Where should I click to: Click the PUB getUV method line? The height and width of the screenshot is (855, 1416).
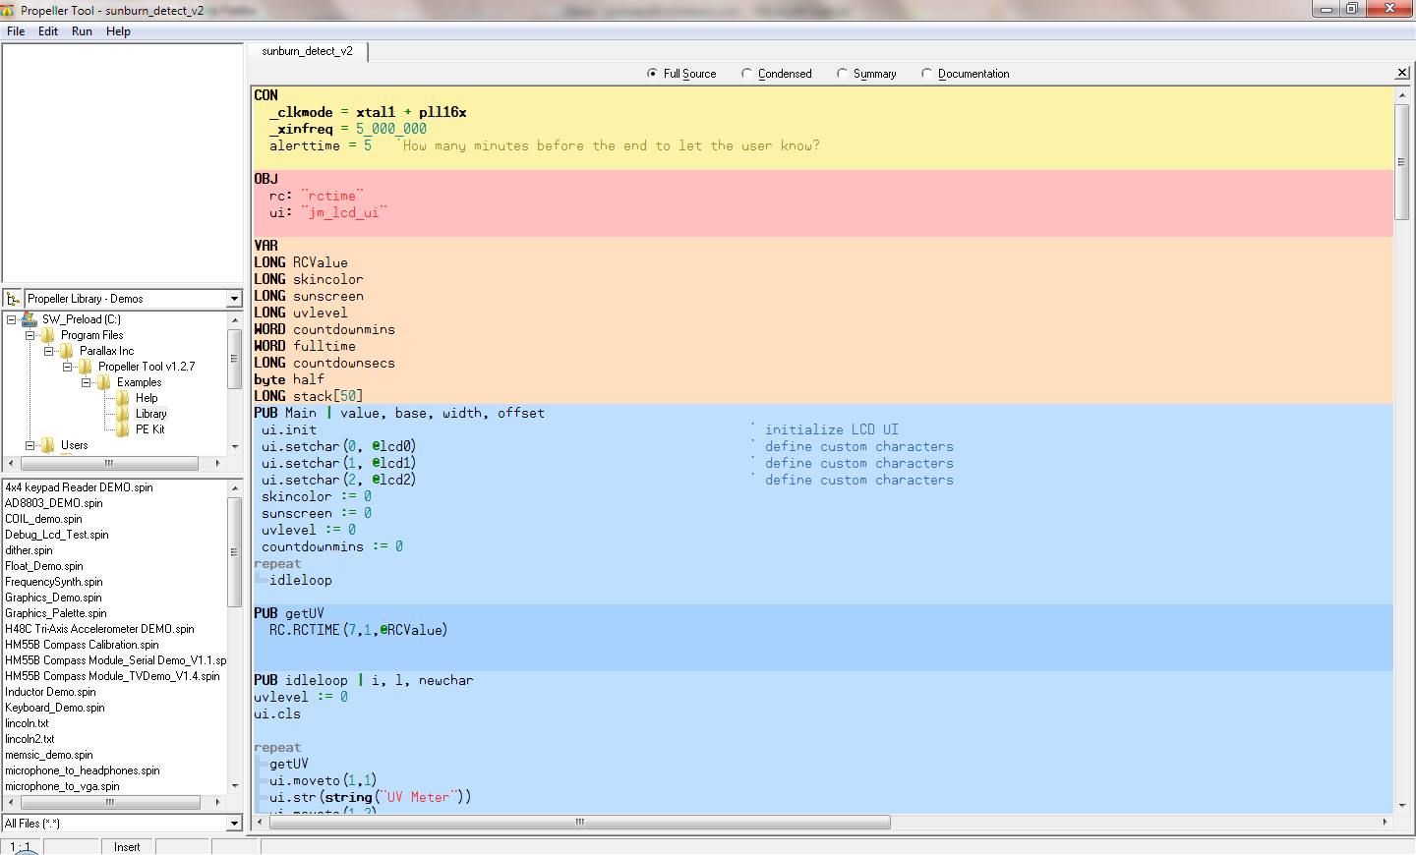pos(289,613)
